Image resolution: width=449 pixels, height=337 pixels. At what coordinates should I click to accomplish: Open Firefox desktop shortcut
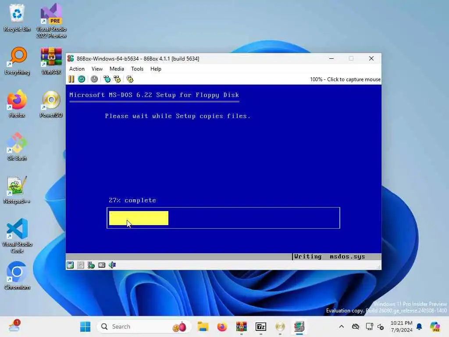coord(17,104)
